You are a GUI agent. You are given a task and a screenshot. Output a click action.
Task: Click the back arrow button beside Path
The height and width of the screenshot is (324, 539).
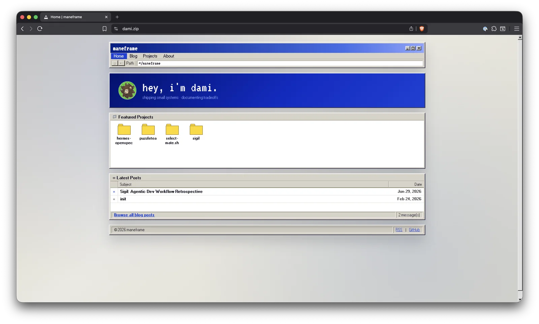coord(121,63)
